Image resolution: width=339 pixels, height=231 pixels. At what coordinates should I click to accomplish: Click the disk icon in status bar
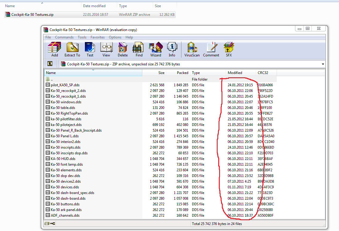pyautogui.click(x=47, y=224)
